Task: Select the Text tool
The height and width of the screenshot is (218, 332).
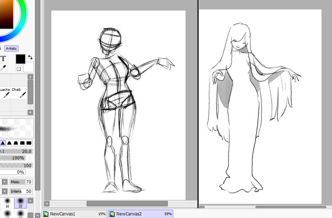Action: pyautogui.click(x=3, y=58)
